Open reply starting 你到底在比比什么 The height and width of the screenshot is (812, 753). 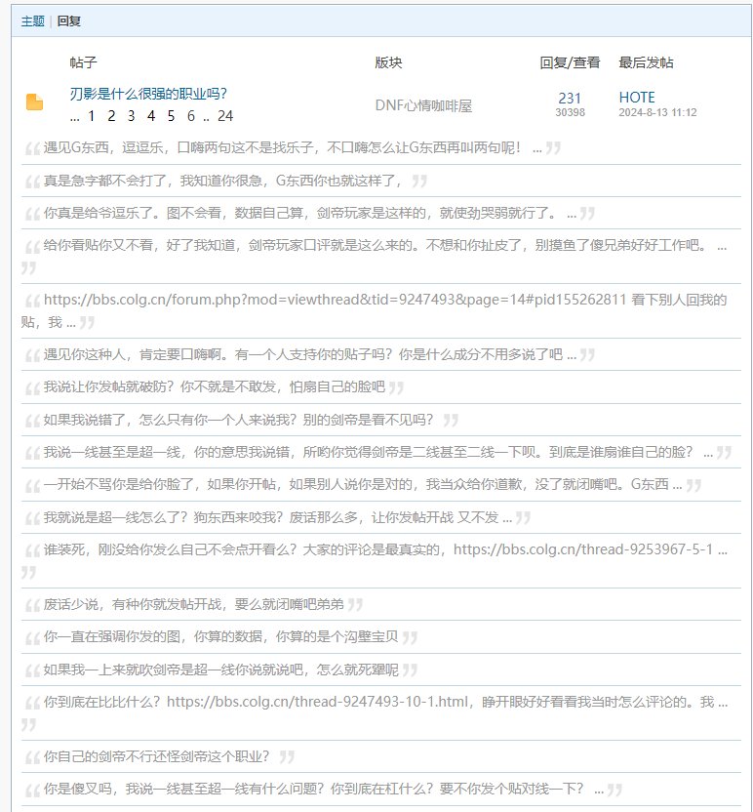click(385, 702)
